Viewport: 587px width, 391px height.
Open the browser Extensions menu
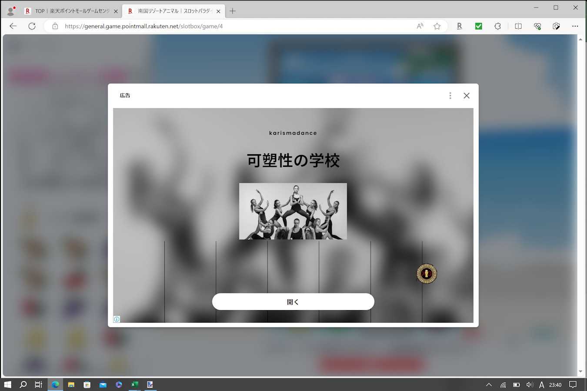tap(497, 26)
